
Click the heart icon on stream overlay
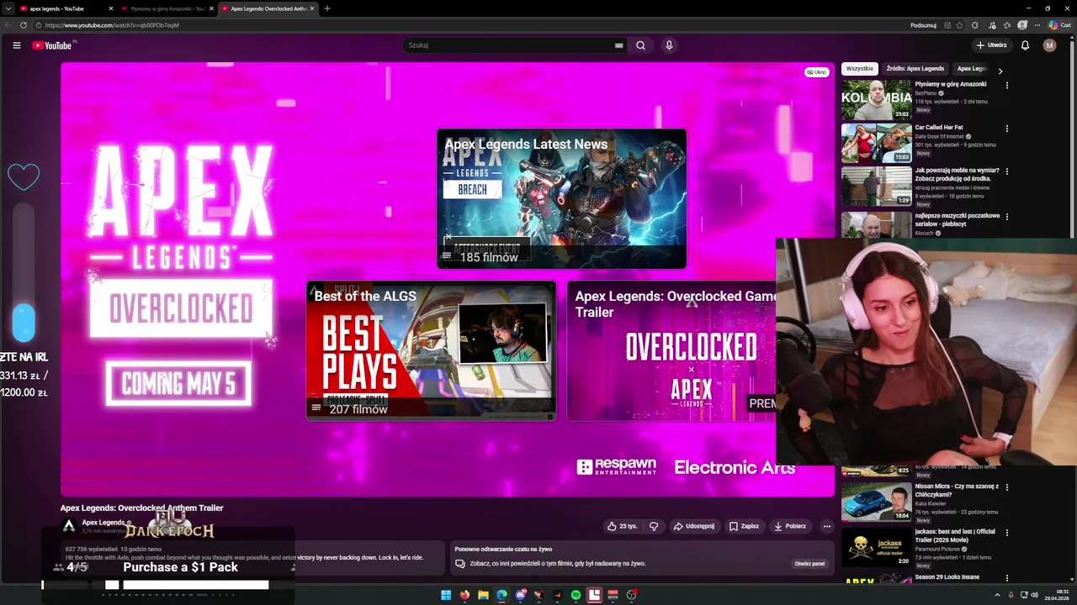tap(24, 176)
